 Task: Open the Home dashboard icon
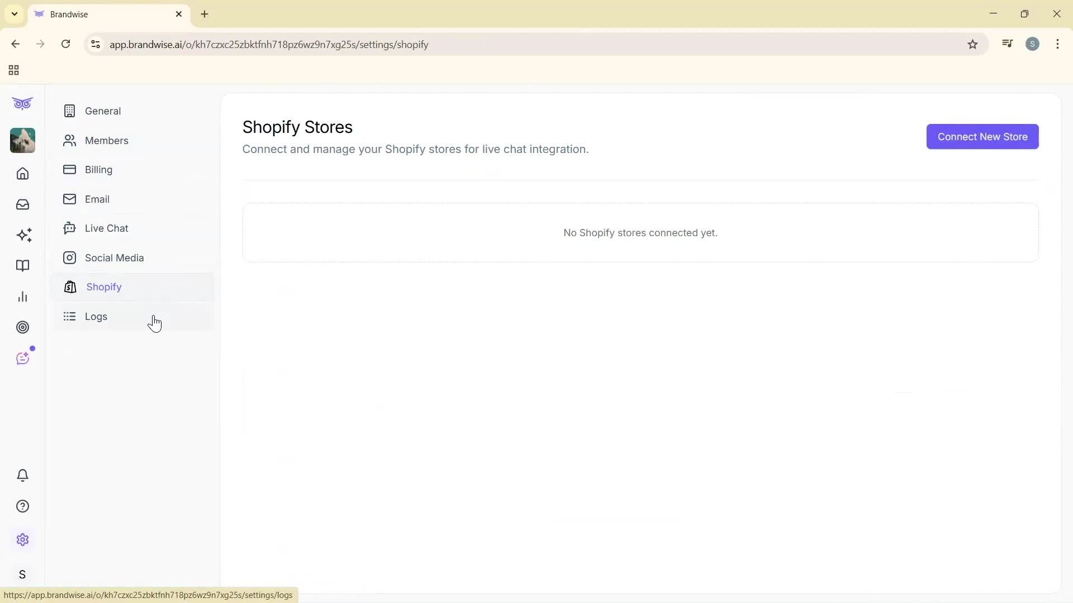point(22,174)
